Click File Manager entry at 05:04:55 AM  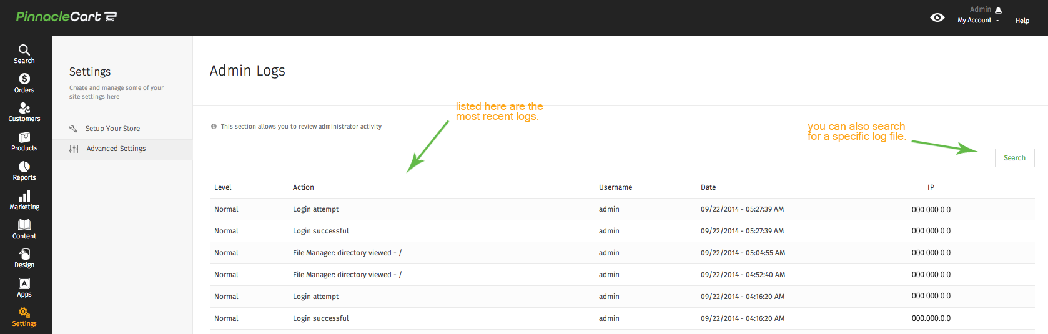622,253
